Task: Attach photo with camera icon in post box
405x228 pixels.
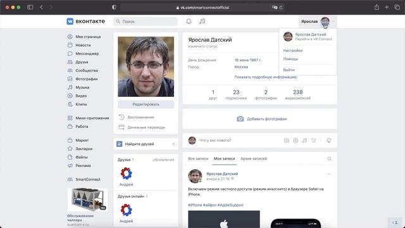Action: pos(287,141)
